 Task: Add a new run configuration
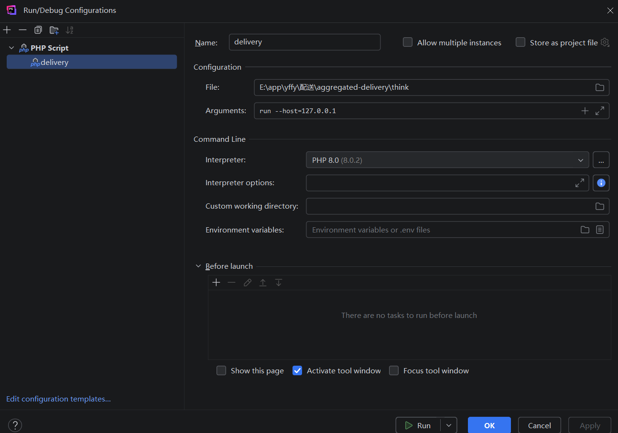(7, 30)
